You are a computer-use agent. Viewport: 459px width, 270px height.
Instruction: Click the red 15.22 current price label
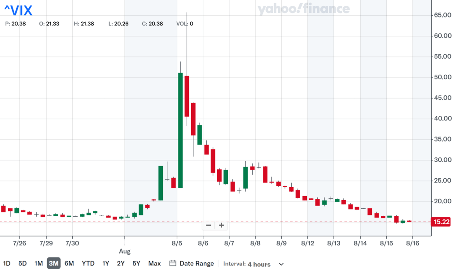tap(439, 222)
